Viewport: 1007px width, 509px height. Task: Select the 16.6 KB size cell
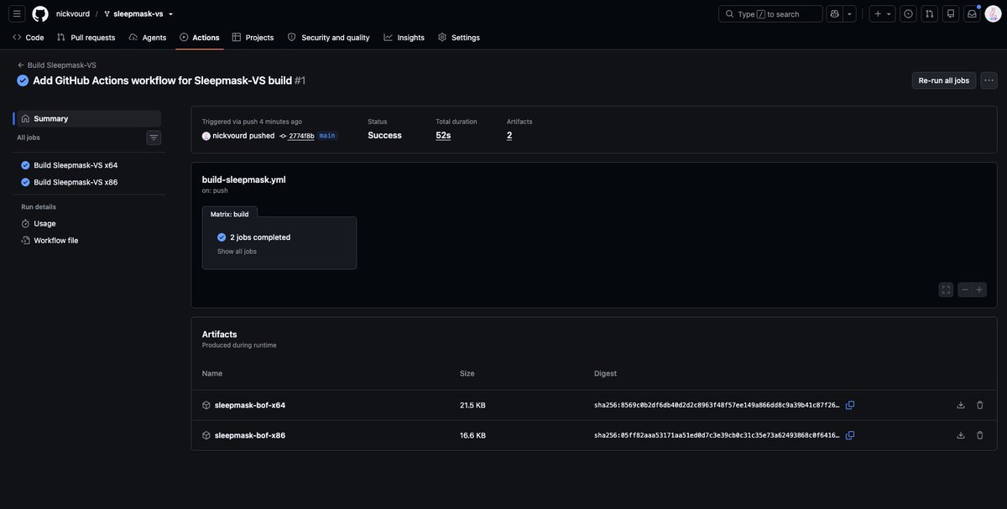click(x=472, y=435)
